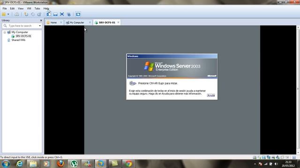The width and height of the screenshot is (300, 168).
Task: Click the network signal tray icon
Action: tap(266, 164)
